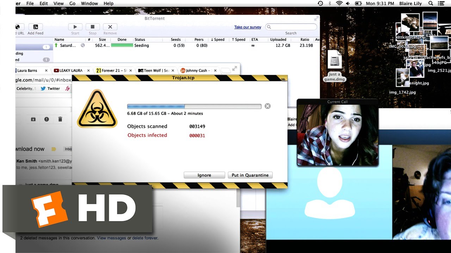Click the yellow label tag beside 'download now'

pos(54,149)
